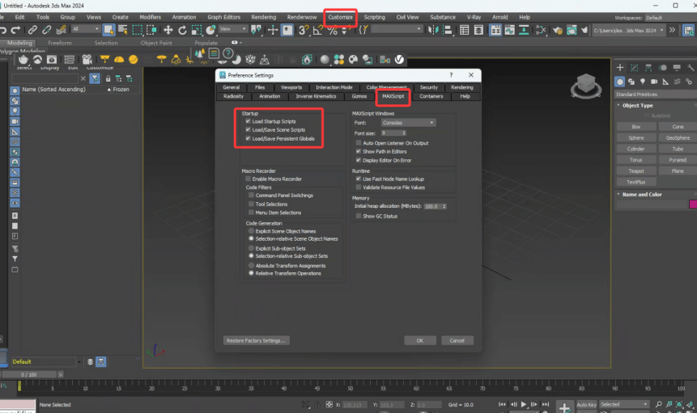
Task: Go to start of animation
Action: coord(502,405)
